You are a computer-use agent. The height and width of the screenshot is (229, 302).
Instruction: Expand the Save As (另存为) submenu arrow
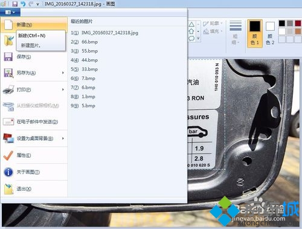pos(63,73)
